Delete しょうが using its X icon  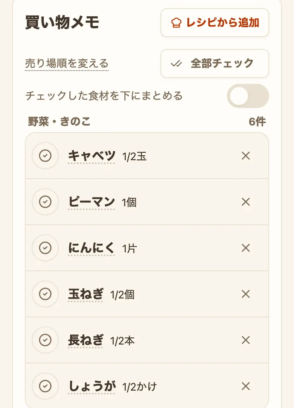(x=246, y=386)
